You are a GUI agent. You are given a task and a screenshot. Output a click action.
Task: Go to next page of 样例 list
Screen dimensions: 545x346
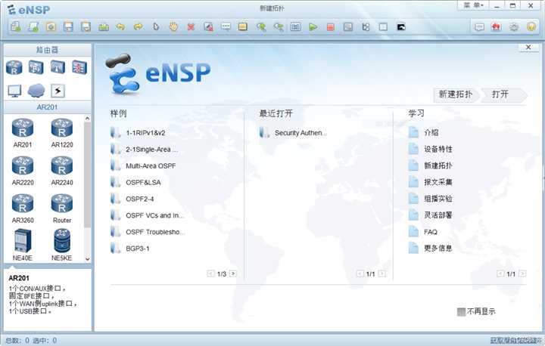coord(233,273)
